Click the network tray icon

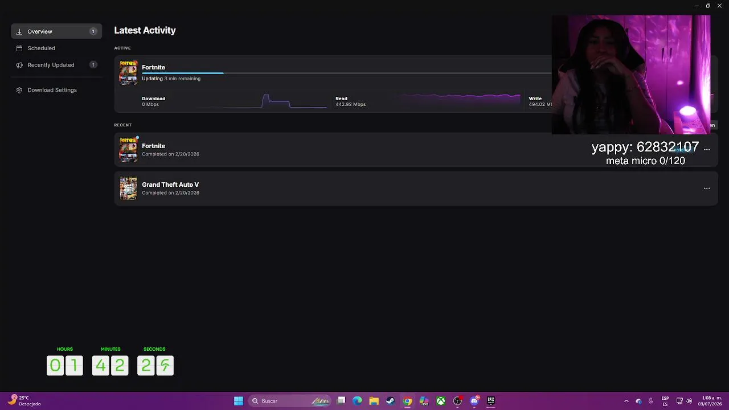tap(679, 401)
